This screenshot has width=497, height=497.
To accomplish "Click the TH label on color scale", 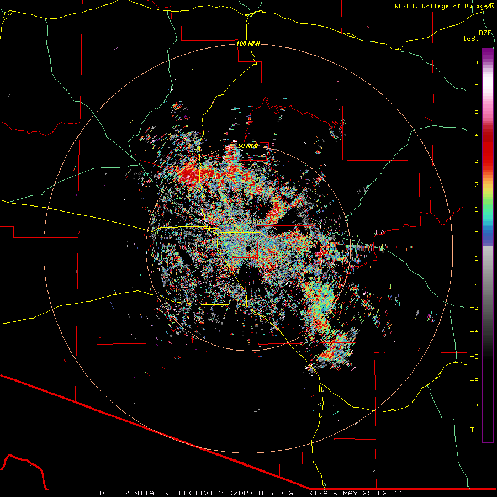I will coord(474,430).
